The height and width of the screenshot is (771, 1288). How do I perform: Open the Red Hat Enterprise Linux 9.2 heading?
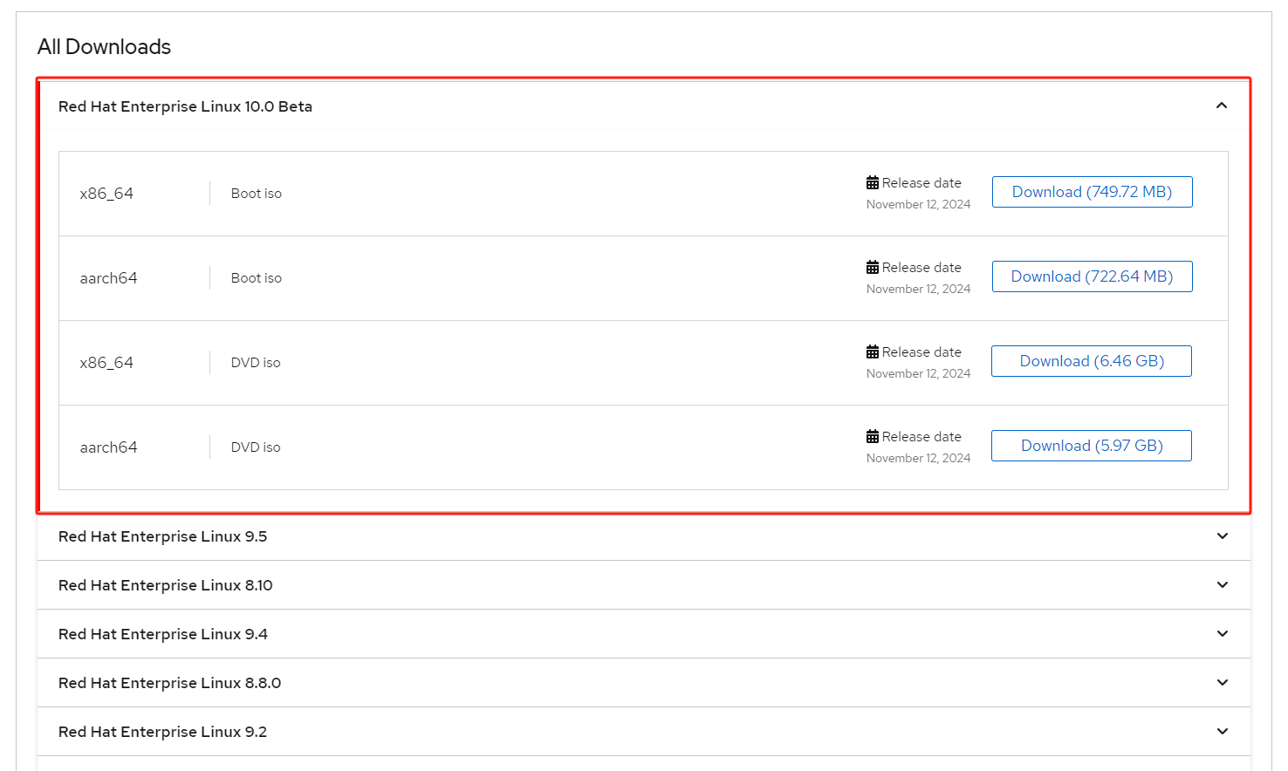tap(162, 732)
